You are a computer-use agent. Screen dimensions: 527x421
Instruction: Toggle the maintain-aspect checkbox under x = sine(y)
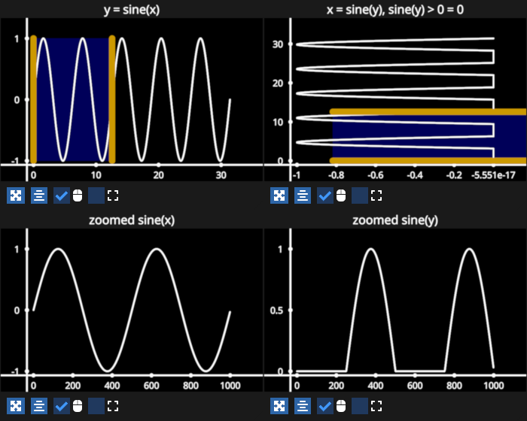pyautogui.click(x=360, y=195)
